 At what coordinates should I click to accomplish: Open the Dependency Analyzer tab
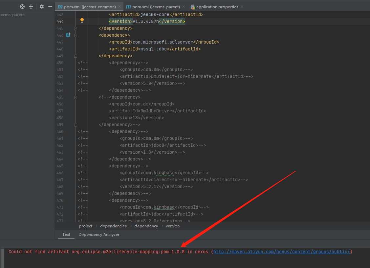pos(99,235)
